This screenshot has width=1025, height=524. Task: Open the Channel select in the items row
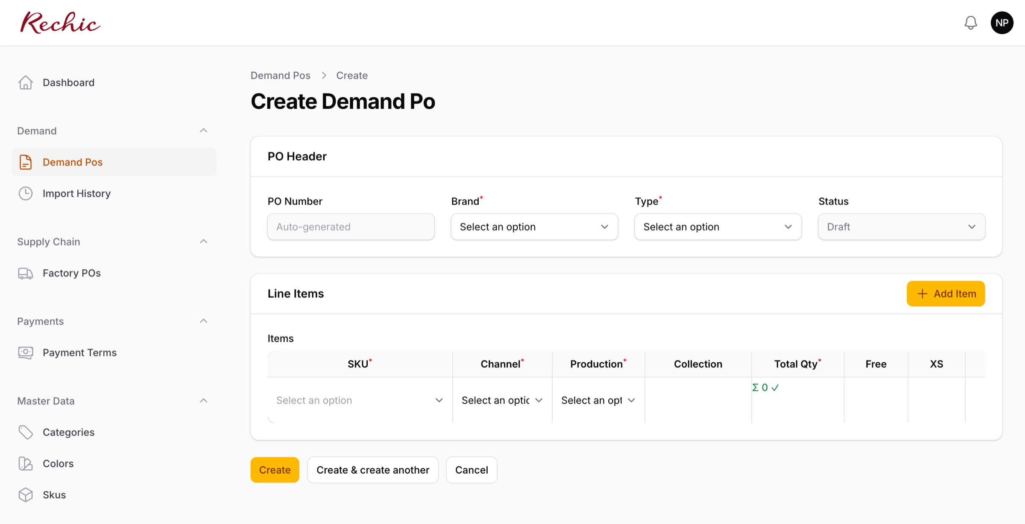[502, 400]
